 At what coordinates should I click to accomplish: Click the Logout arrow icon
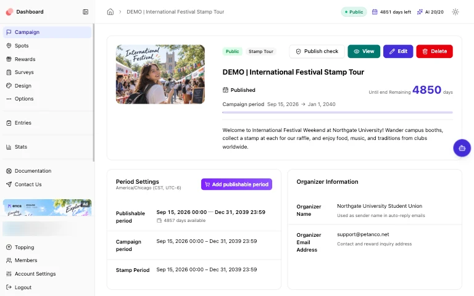(x=9, y=287)
